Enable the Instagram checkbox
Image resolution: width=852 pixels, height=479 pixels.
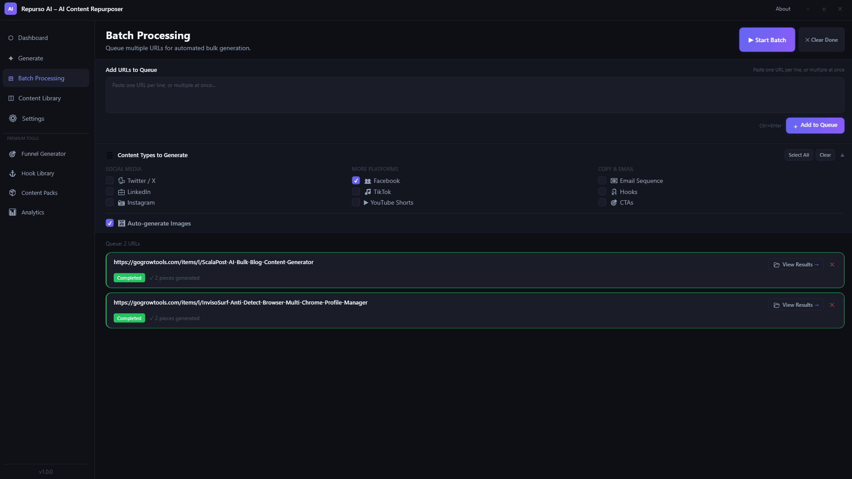click(x=110, y=202)
